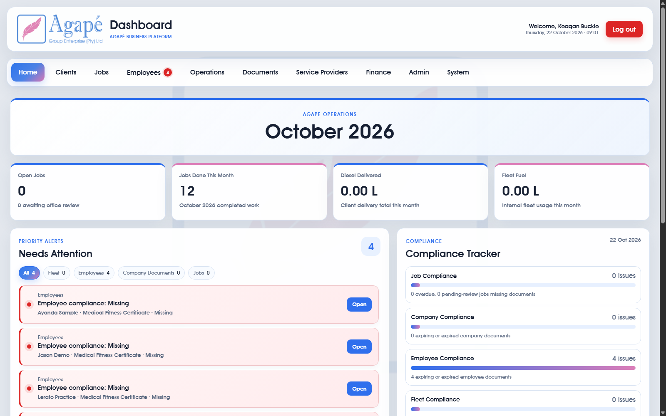The image size is (666, 416).
Task: Click the Company Compliance progress bar
Action: pos(523,327)
